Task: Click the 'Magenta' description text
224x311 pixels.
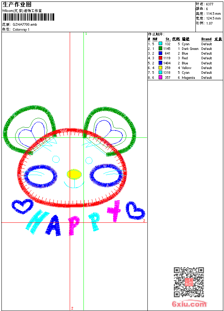Action: [188, 77]
